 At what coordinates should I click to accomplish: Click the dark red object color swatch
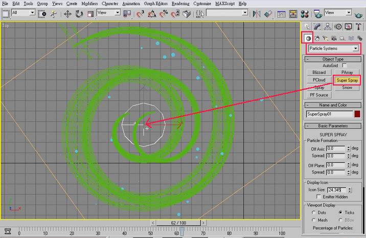point(357,114)
